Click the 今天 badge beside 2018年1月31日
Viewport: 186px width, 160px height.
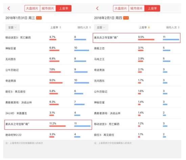[39, 18]
